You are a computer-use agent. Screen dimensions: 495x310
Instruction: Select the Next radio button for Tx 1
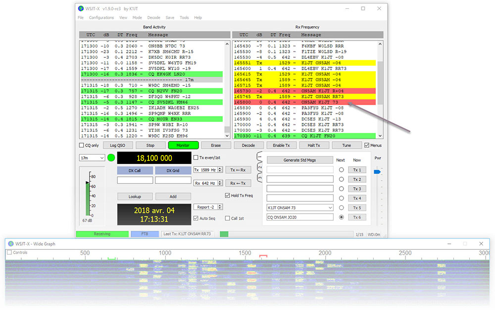pos(341,170)
